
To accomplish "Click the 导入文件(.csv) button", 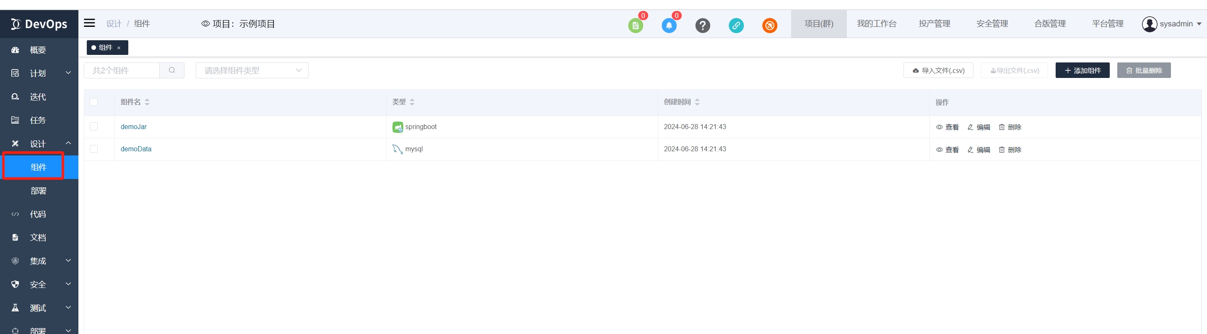I will point(938,70).
